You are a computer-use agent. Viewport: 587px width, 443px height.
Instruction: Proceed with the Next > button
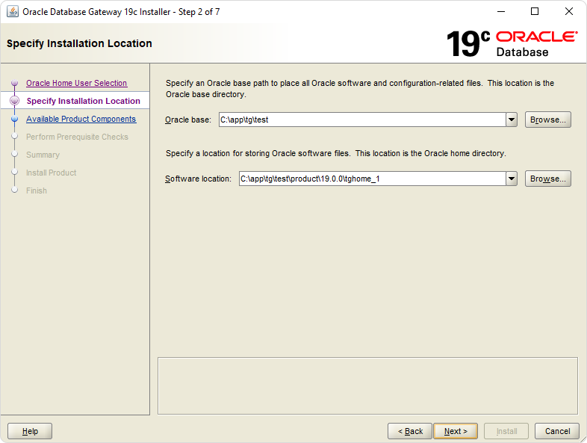[x=456, y=431]
